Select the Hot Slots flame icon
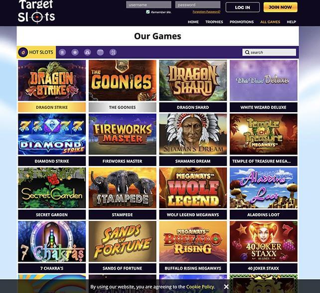 [x=23, y=52]
